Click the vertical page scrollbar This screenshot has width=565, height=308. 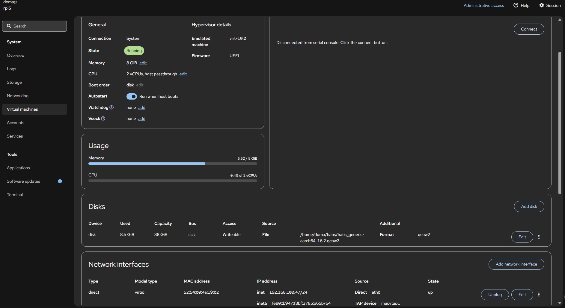[559, 123]
